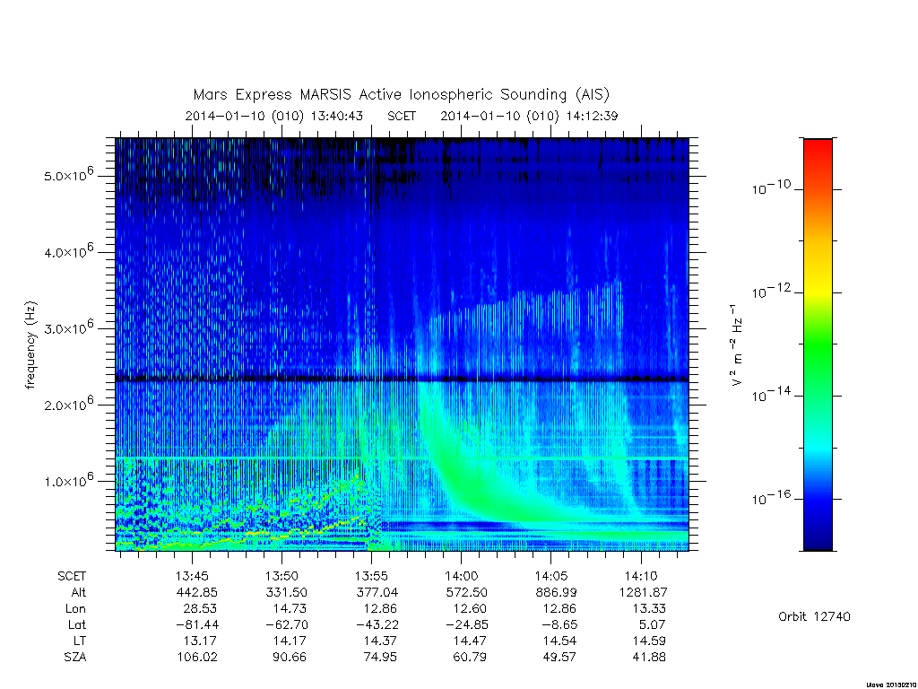Click the black horizontal band near 2.3 MHz
918x689 pixels.
403,379
